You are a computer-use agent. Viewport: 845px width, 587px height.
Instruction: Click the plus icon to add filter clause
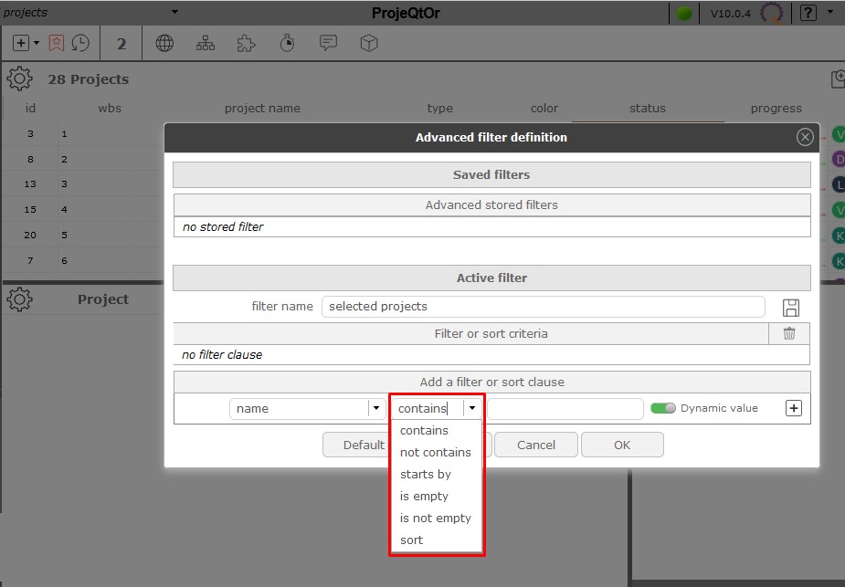tap(794, 409)
